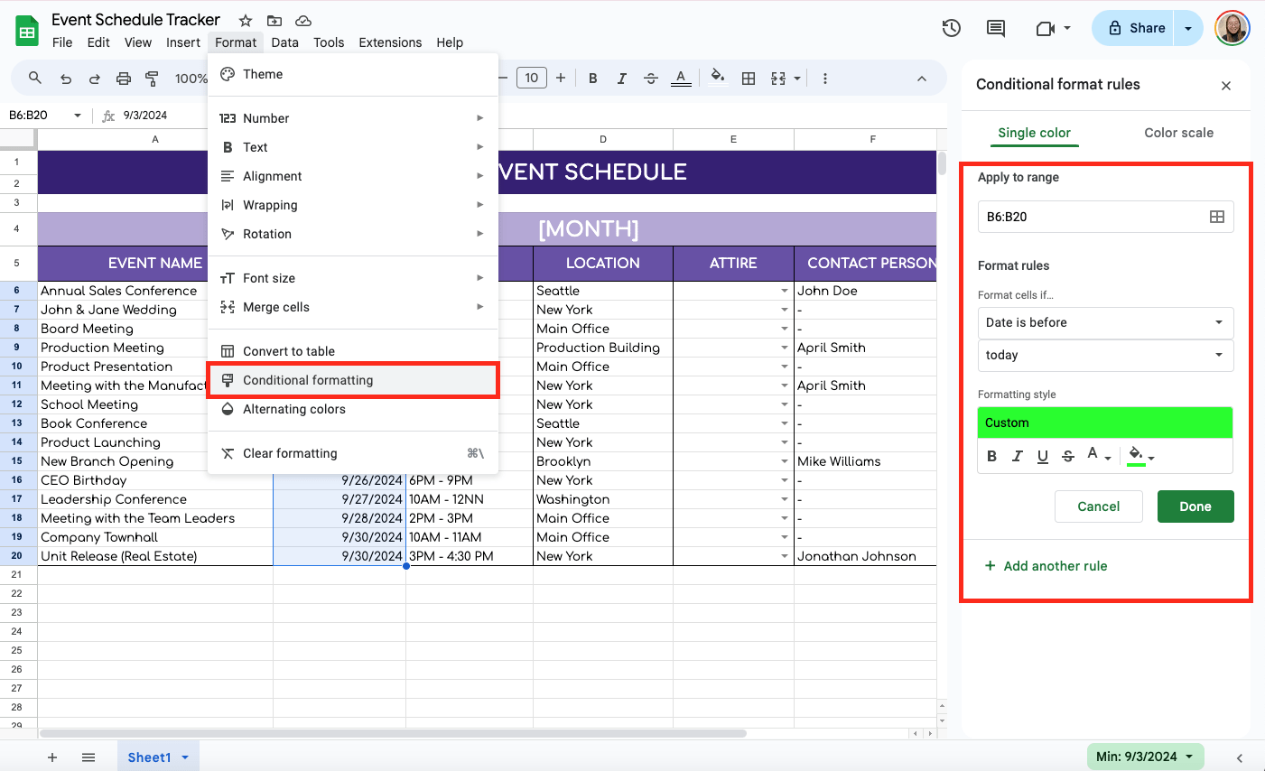The height and width of the screenshot is (771, 1265).
Task: Undo the last action
Action: pyautogui.click(x=66, y=79)
